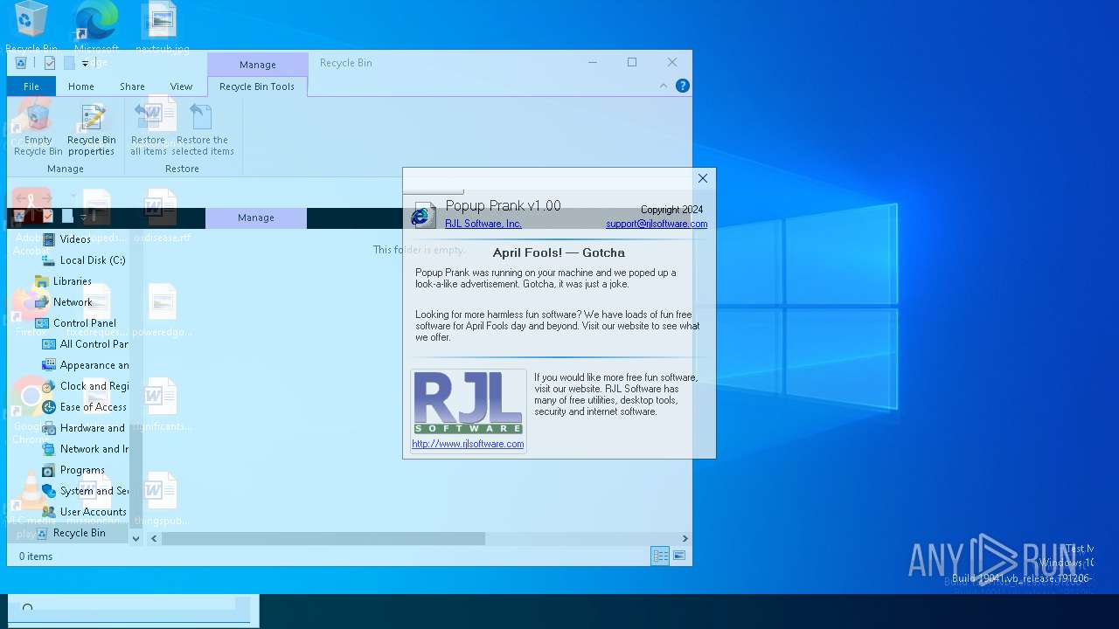
Task: Click 0 items status bar text
Action: (36, 556)
